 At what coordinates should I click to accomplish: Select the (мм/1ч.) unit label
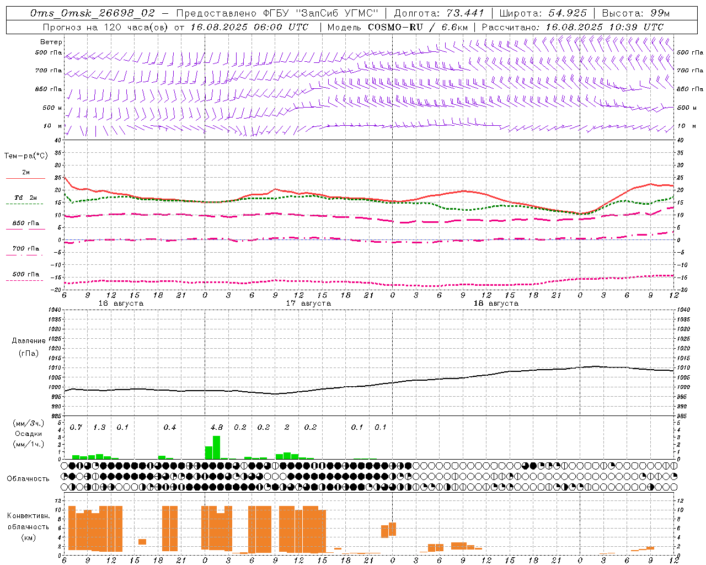[x=28, y=444]
